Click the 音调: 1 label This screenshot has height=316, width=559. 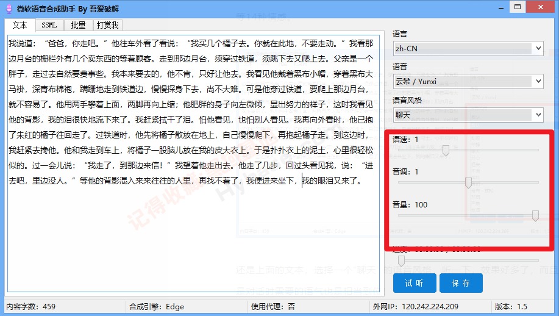(x=406, y=172)
